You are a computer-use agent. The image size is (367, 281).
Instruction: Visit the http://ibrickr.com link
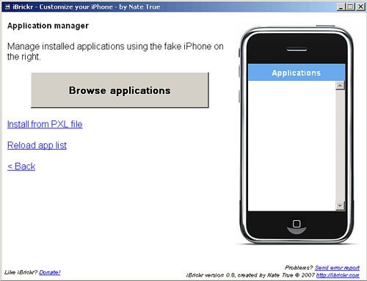click(338, 275)
